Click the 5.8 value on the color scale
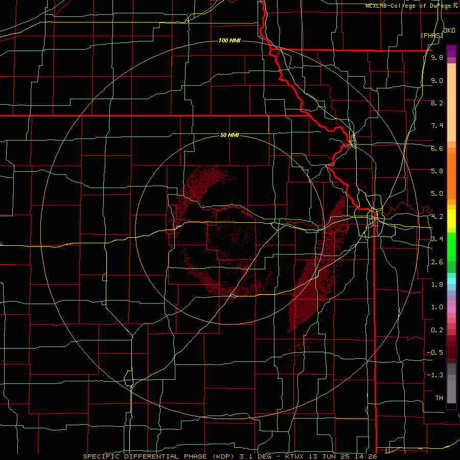The width and height of the screenshot is (460, 460). (437, 171)
